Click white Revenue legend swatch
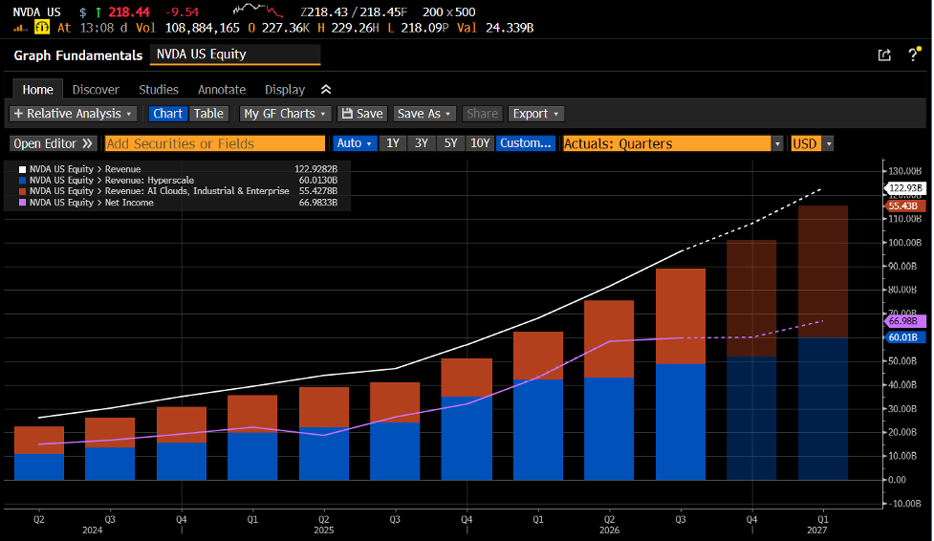The width and height of the screenshot is (934, 541). pyautogui.click(x=23, y=169)
